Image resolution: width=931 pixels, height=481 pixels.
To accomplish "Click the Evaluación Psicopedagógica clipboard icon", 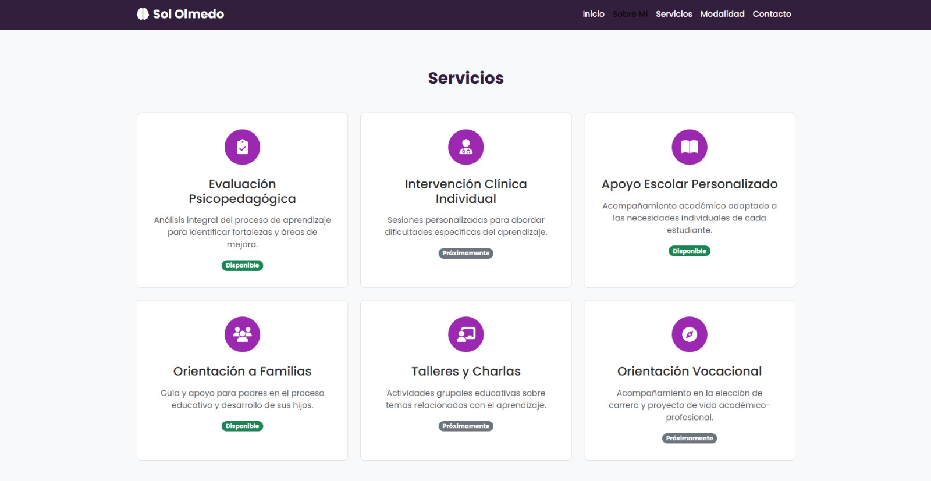I will pos(242,147).
